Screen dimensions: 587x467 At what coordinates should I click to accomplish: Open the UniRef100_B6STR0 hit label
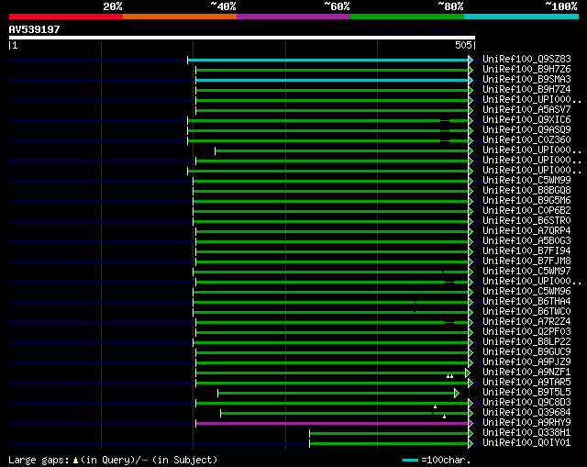point(526,220)
